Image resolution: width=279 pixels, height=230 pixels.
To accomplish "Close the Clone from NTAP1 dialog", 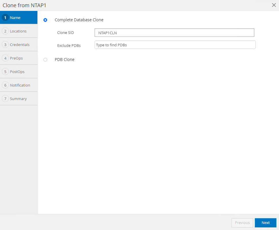I will pyautogui.click(x=274, y=5).
